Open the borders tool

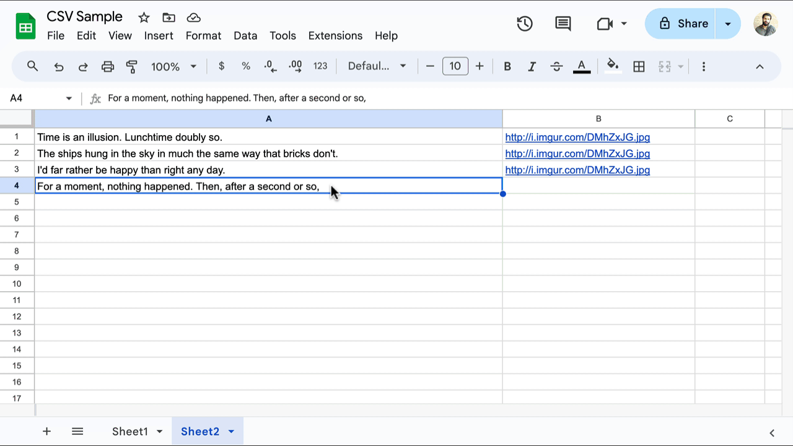pyautogui.click(x=639, y=66)
